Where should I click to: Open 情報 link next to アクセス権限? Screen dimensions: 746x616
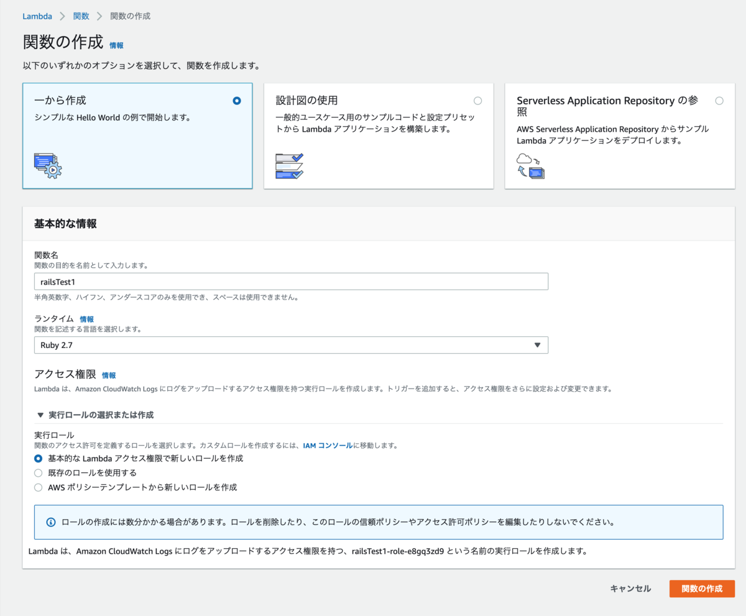[109, 375]
